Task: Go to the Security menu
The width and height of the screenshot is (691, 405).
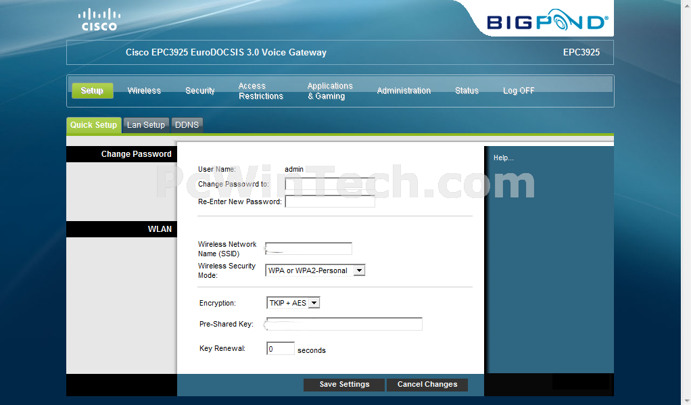Action: point(200,91)
